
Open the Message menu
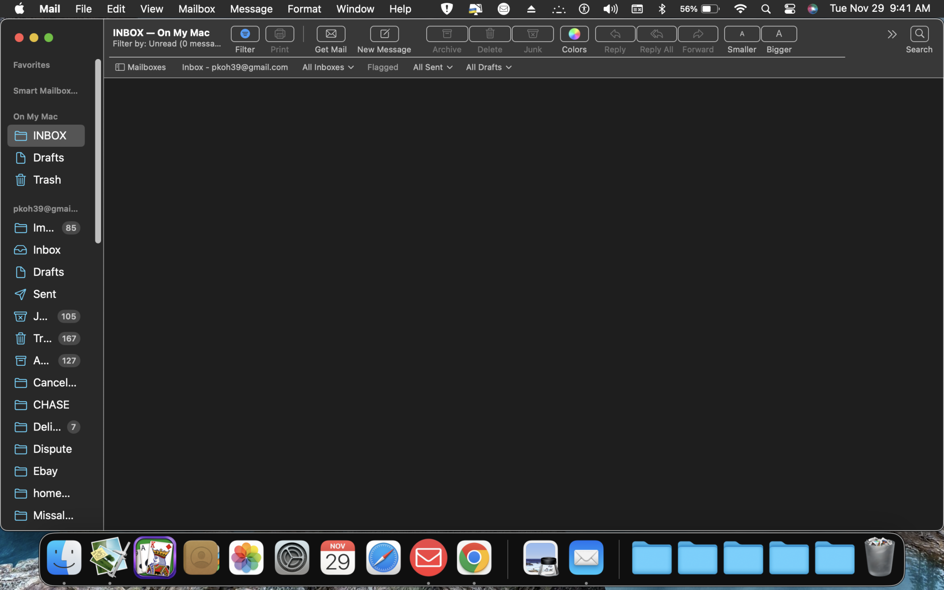251,8
